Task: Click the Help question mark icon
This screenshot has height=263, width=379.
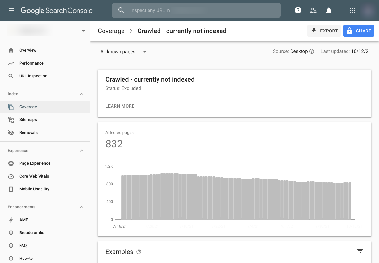Action: coord(298,10)
